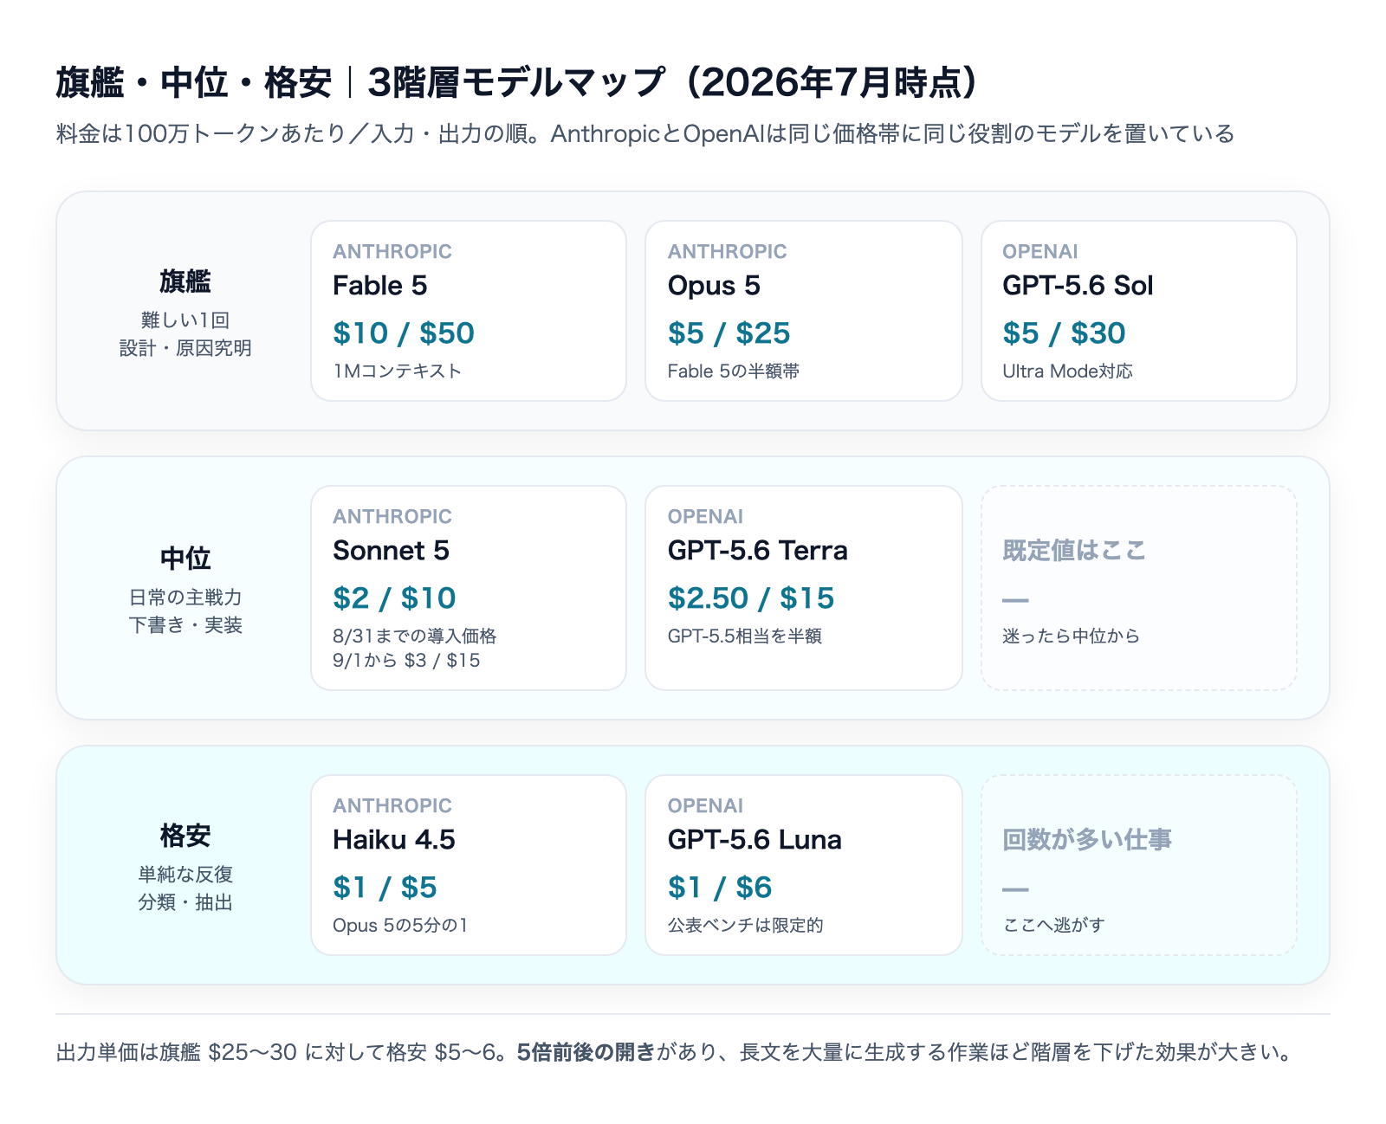
Task: Click the $1 / $5 price
Action: [x=385, y=887]
